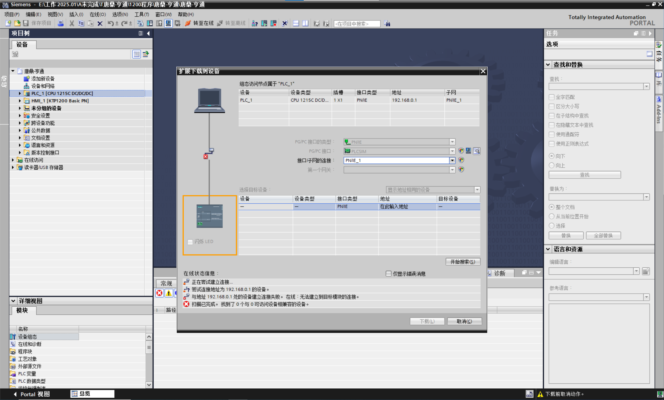Open the 工具(T) menu
Screen dimensions: 664x400
pyautogui.click(x=141, y=14)
